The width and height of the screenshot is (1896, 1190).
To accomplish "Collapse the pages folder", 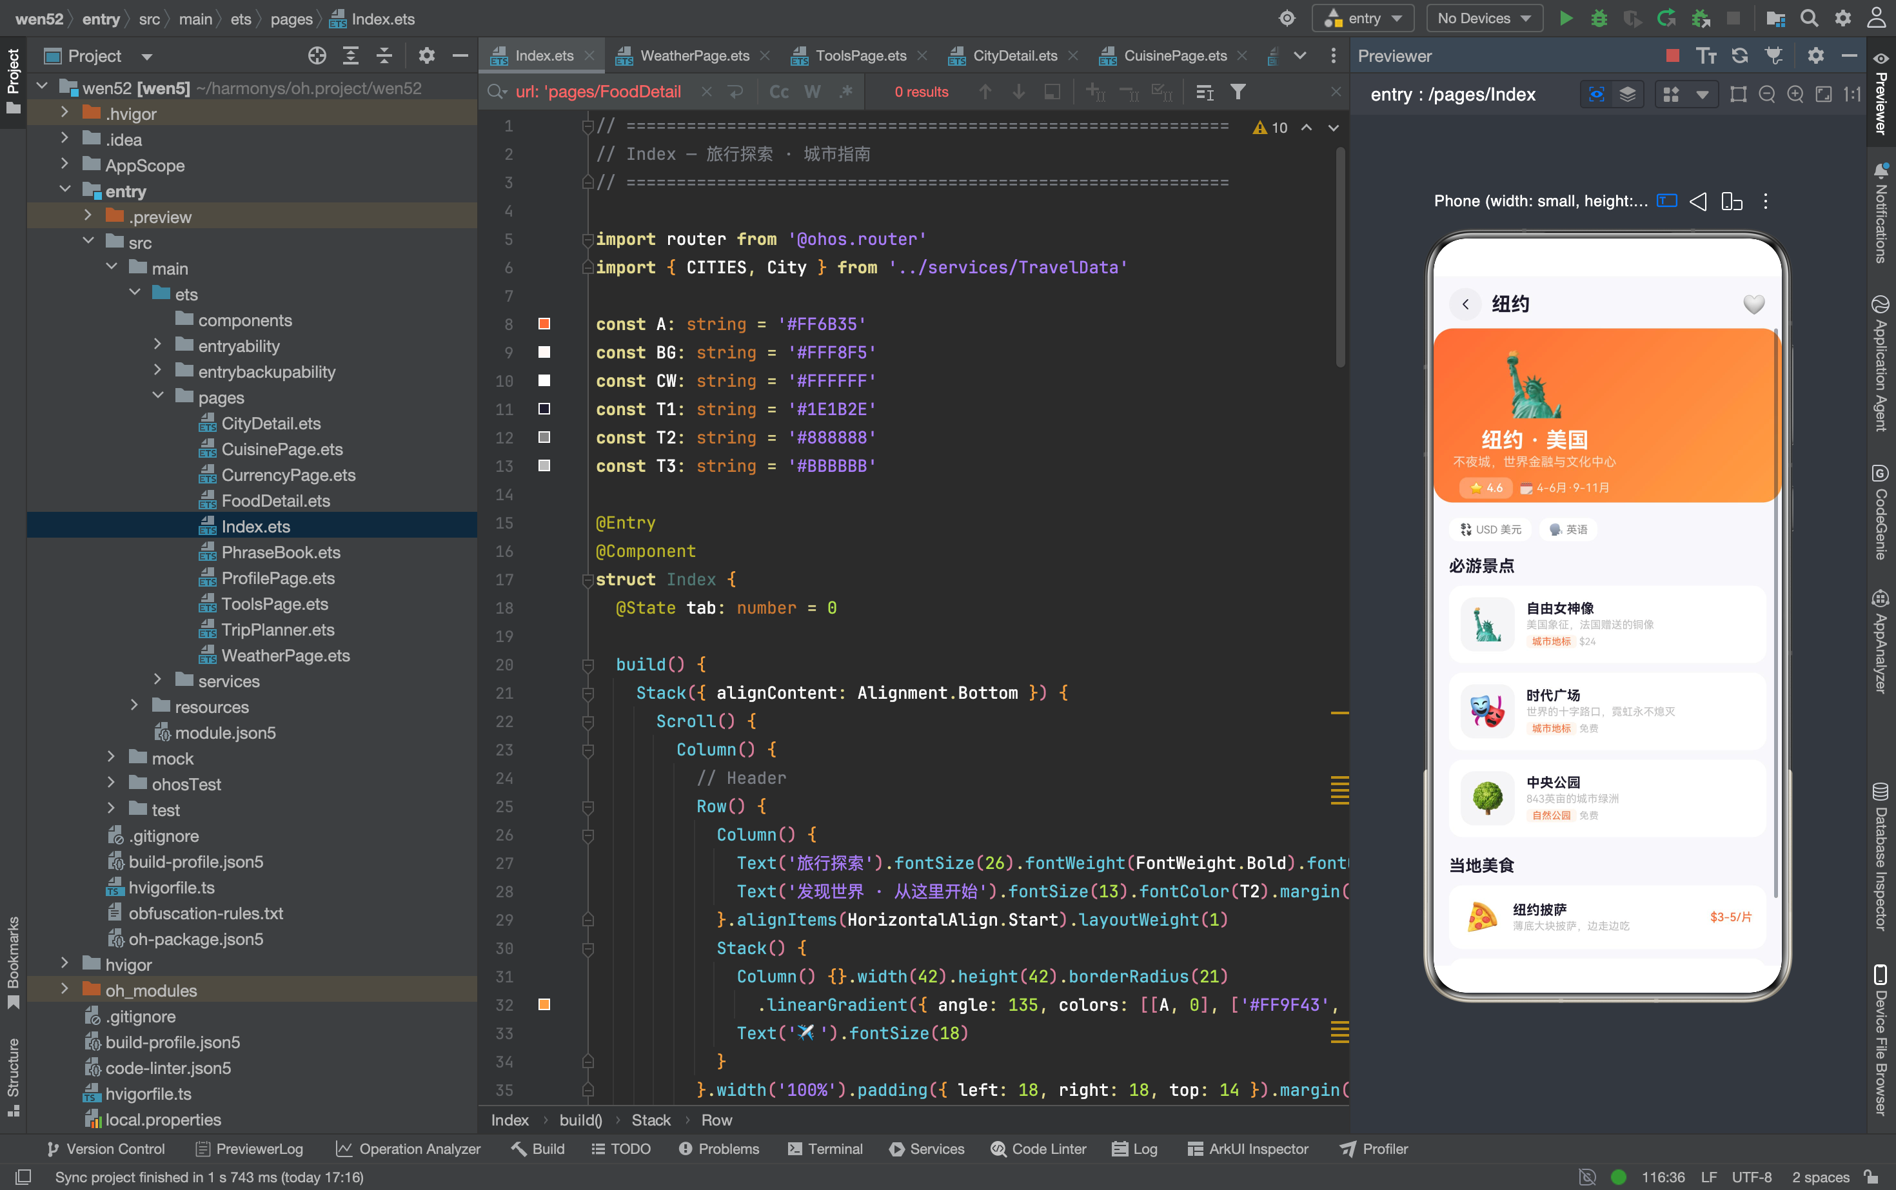I will (157, 396).
